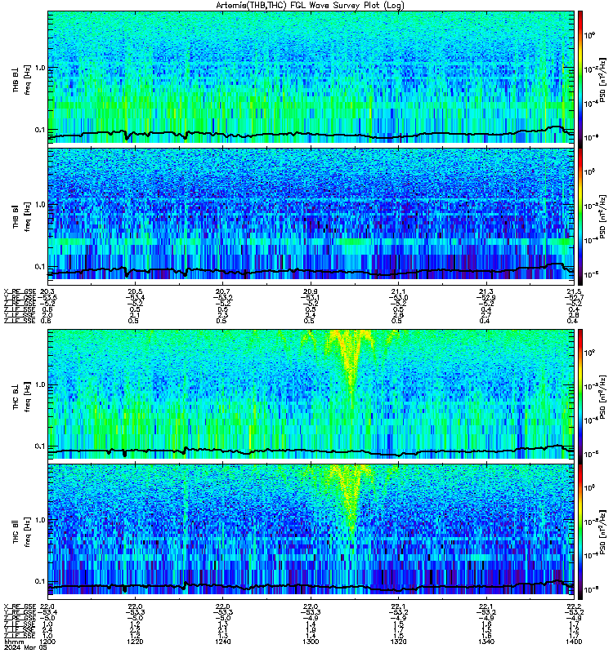Click the PSD [nT²/Hz] label beside THC B-perpendicular color bar
The width and height of the screenshot is (613, 653).
click(x=602, y=397)
